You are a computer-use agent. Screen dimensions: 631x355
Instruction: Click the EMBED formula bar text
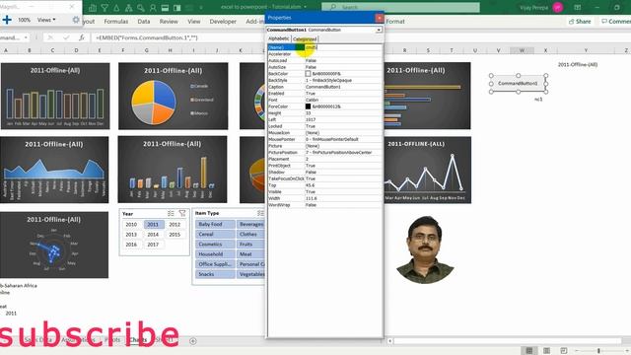pos(147,37)
